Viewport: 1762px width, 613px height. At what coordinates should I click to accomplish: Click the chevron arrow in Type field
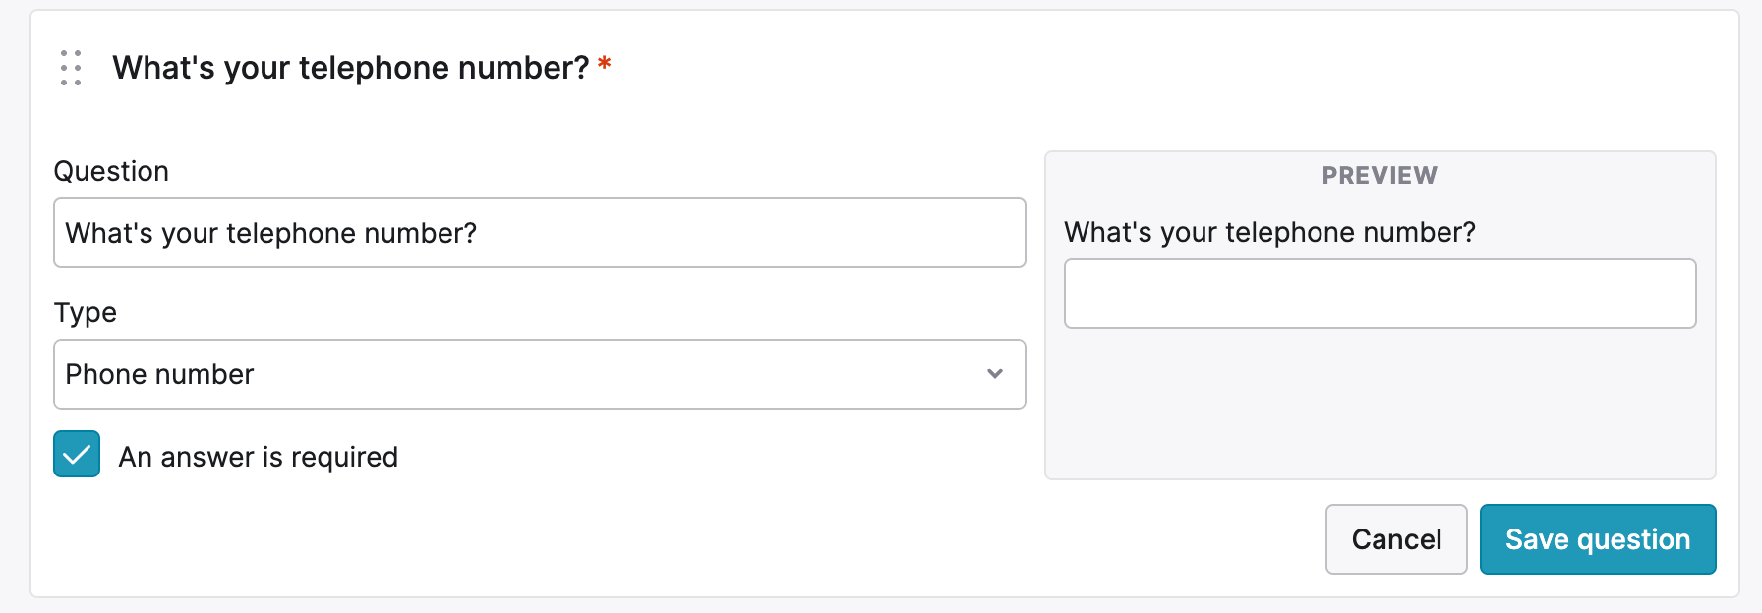995,374
